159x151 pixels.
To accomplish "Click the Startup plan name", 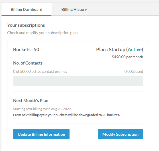I will tap(117, 49).
